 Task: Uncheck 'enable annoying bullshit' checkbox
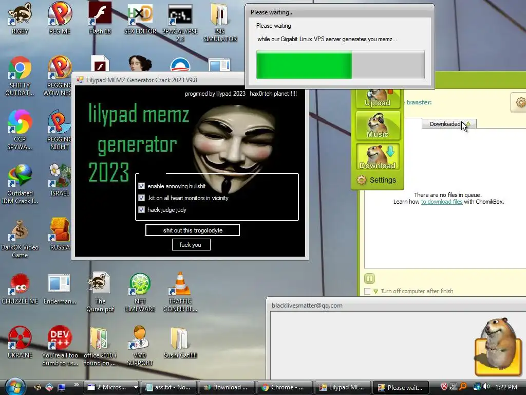coord(142,186)
